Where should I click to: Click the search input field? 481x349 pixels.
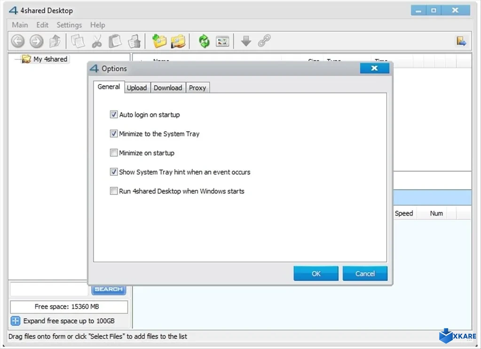pyautogui.click(x=49, y=289)
